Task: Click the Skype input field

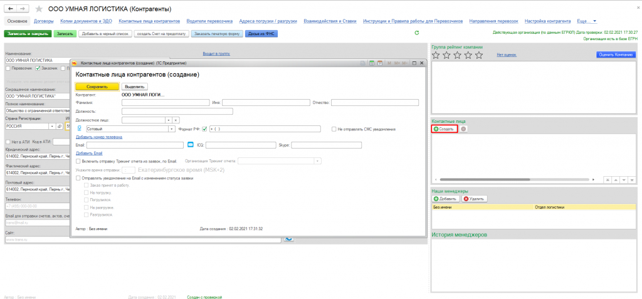Action: tap(326, 145)
